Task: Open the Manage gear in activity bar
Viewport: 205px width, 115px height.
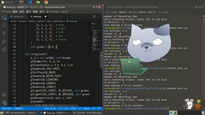Action: point(4,103)
